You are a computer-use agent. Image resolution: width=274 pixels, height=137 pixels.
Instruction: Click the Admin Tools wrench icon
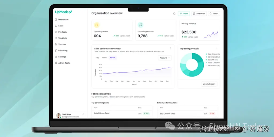click(x=56, y=63)
